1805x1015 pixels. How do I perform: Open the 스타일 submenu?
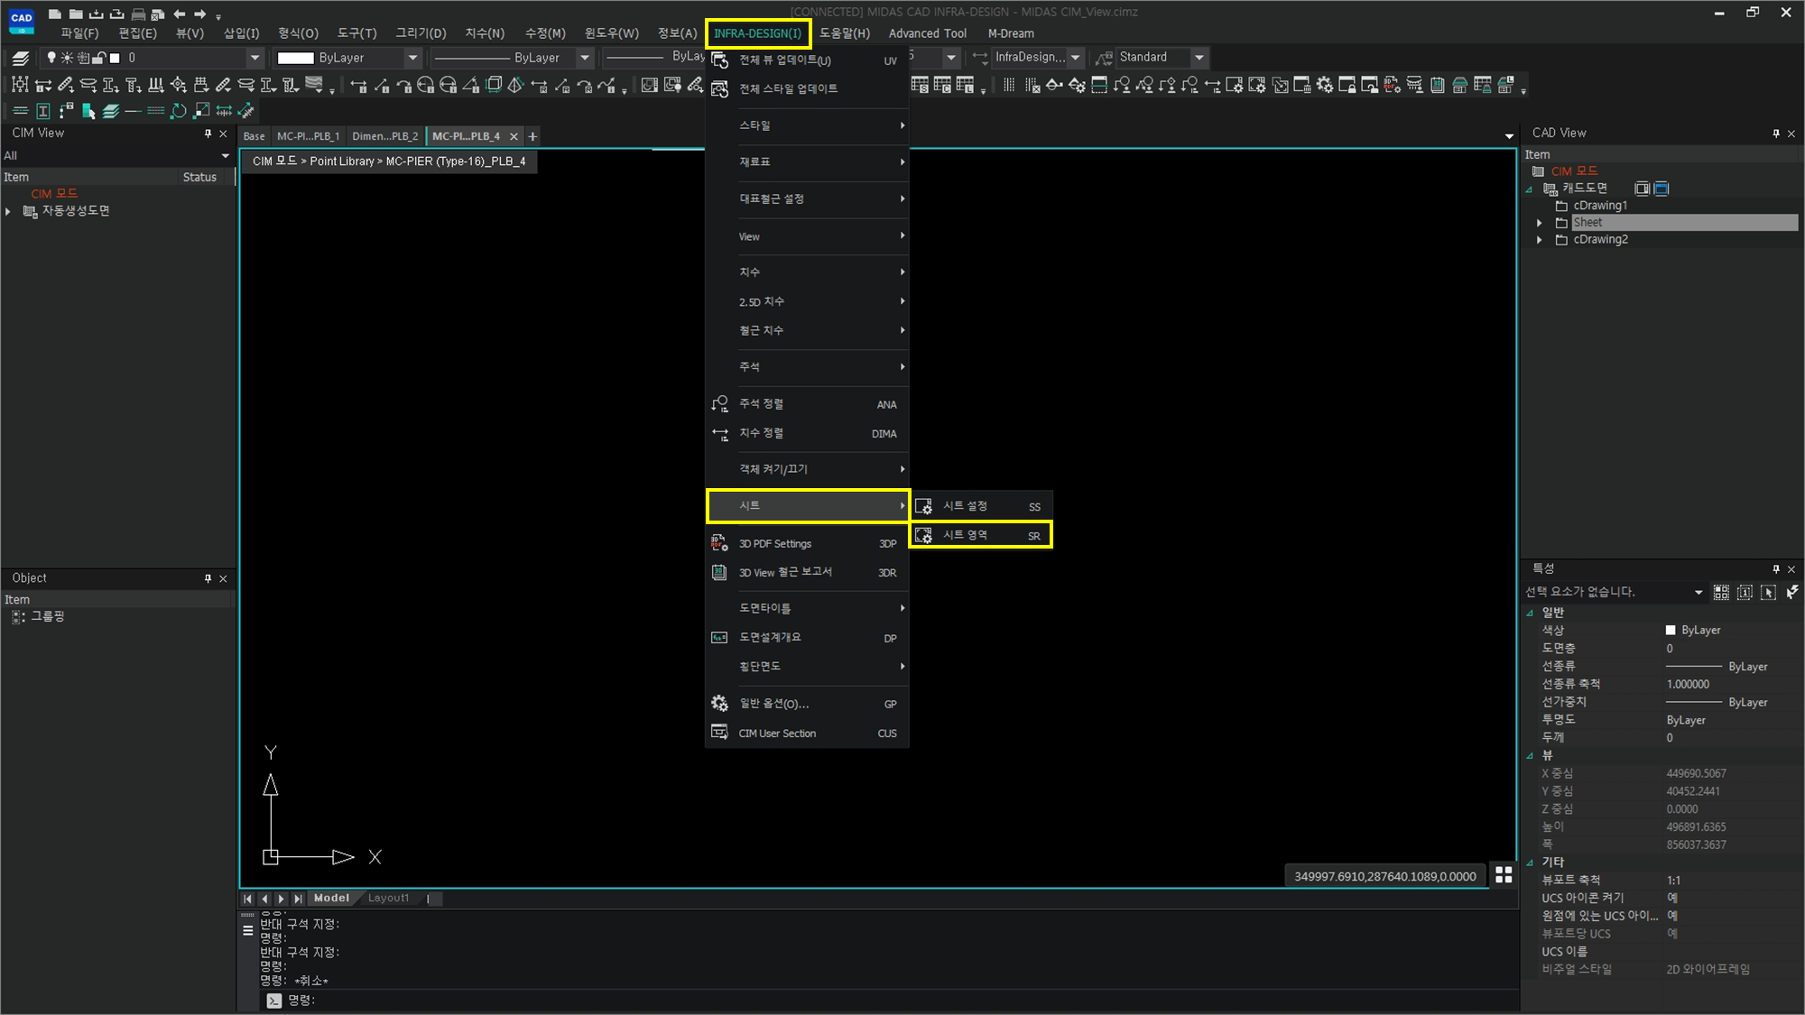click(807, 125)
